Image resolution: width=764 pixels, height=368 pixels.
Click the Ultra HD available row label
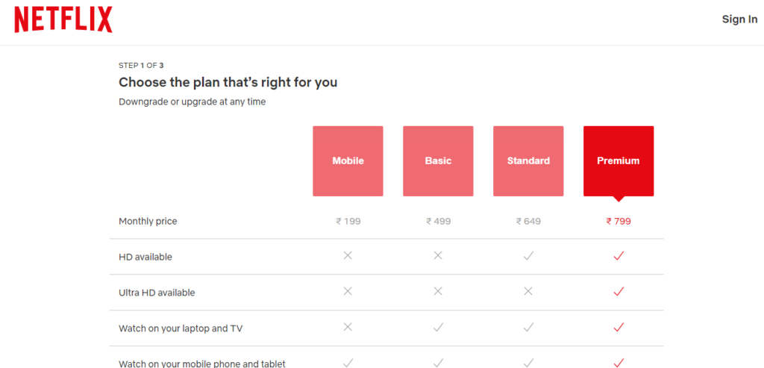pos(157,293)
